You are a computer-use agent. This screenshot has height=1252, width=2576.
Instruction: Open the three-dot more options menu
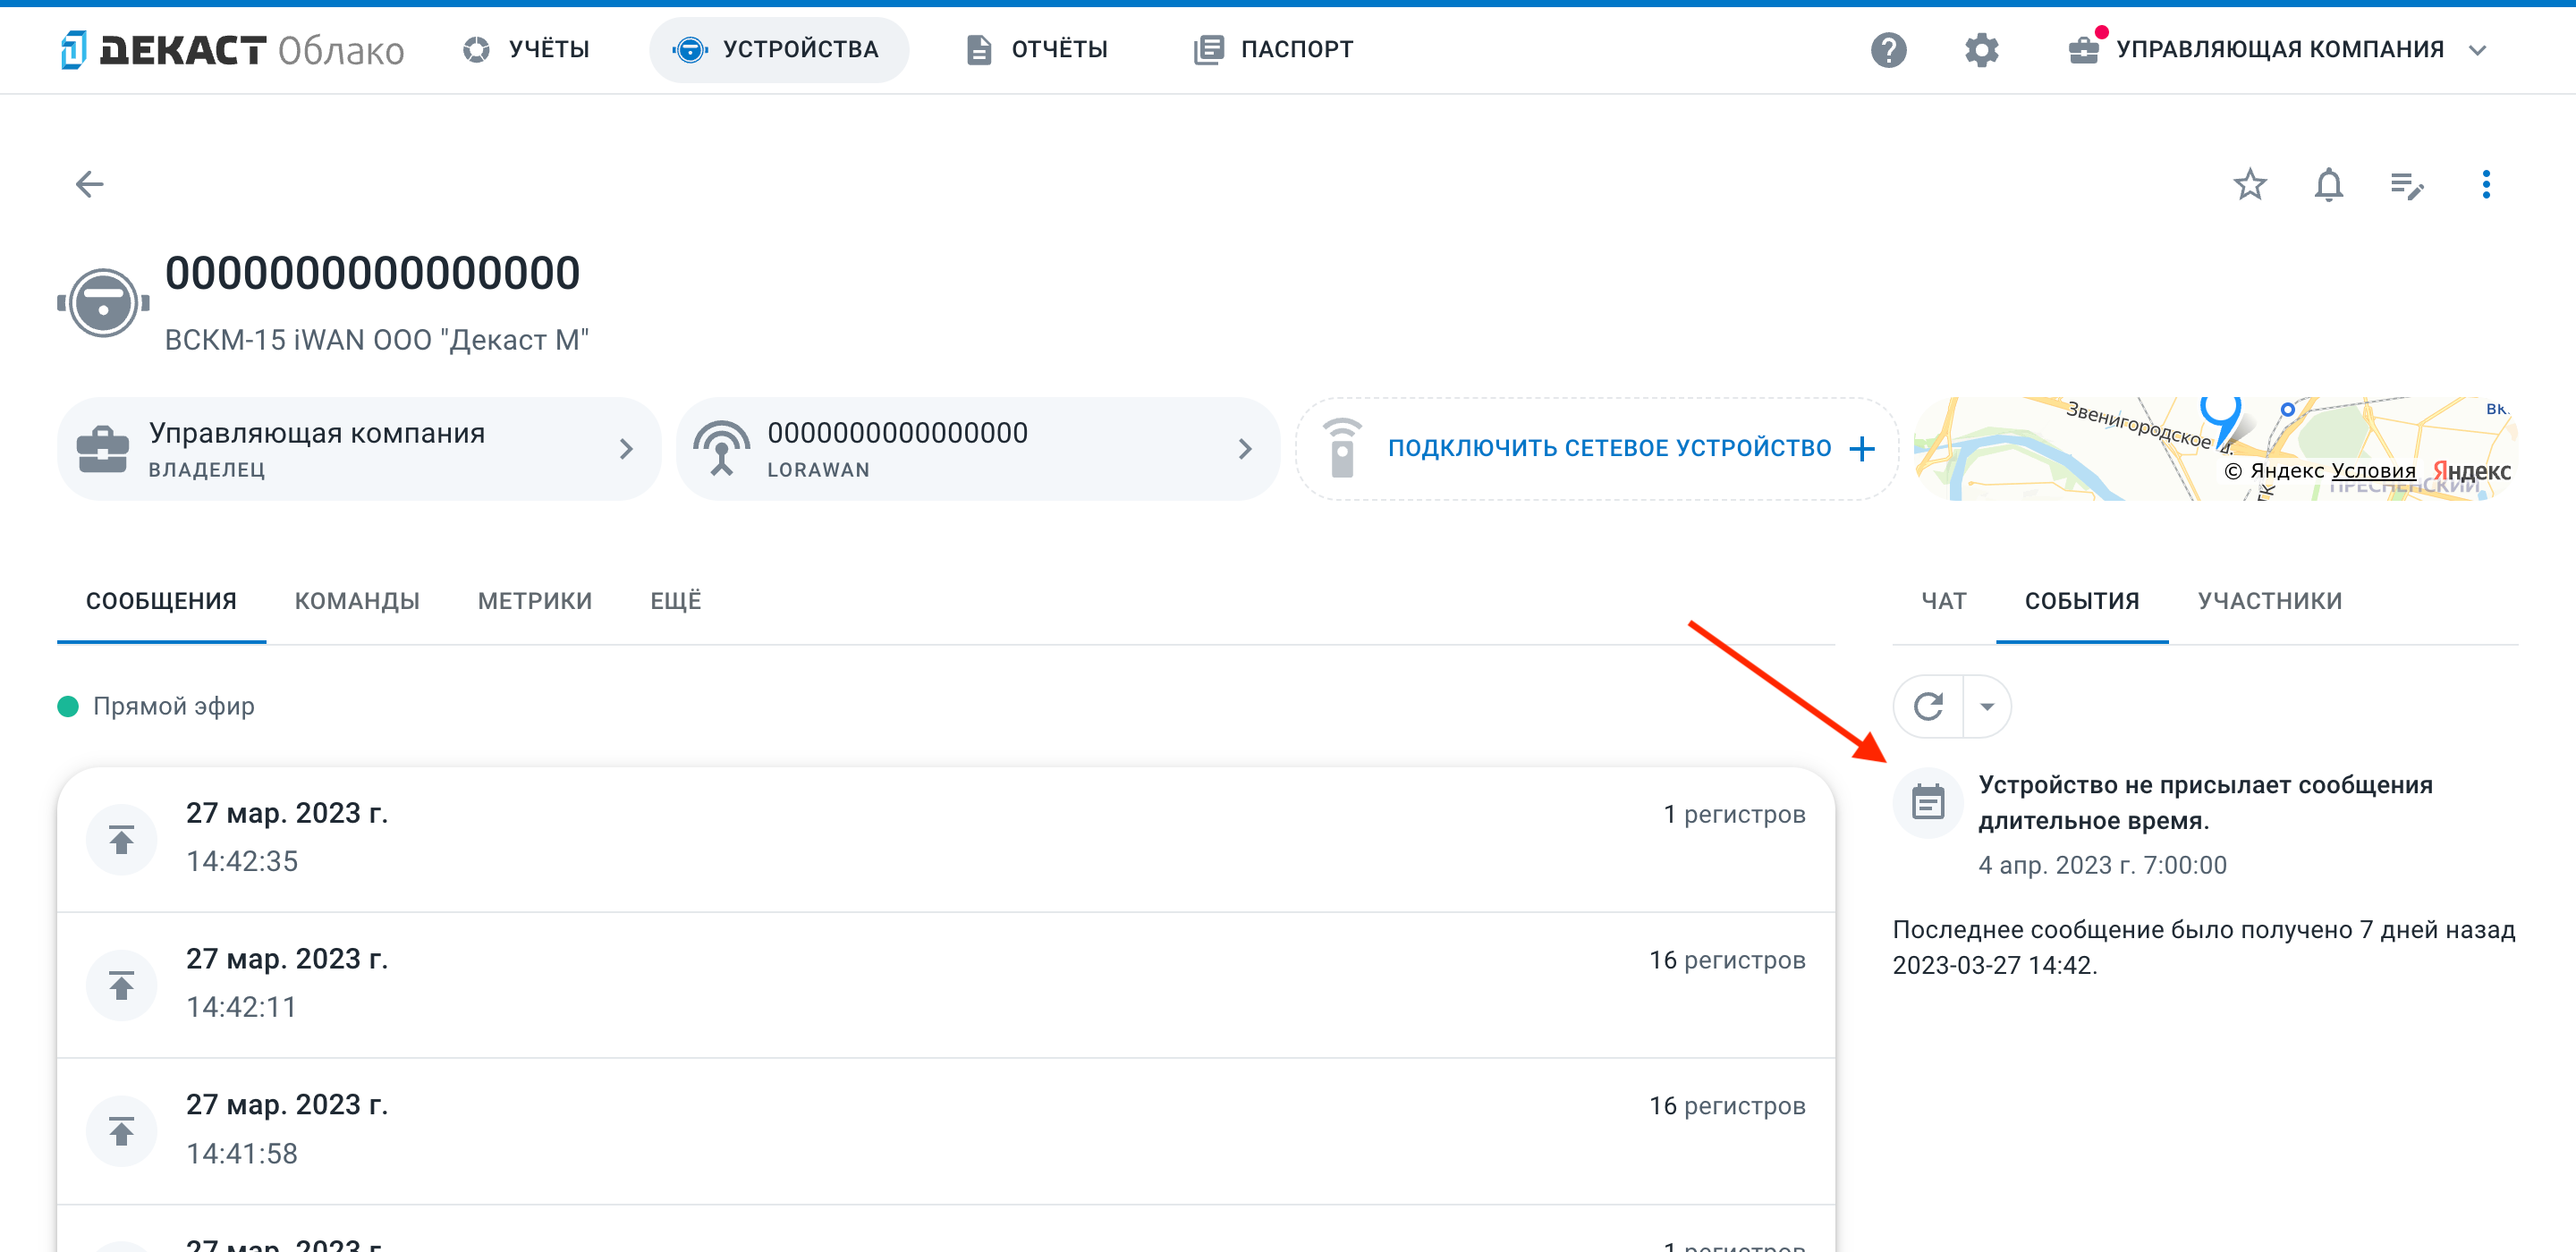2486,184
